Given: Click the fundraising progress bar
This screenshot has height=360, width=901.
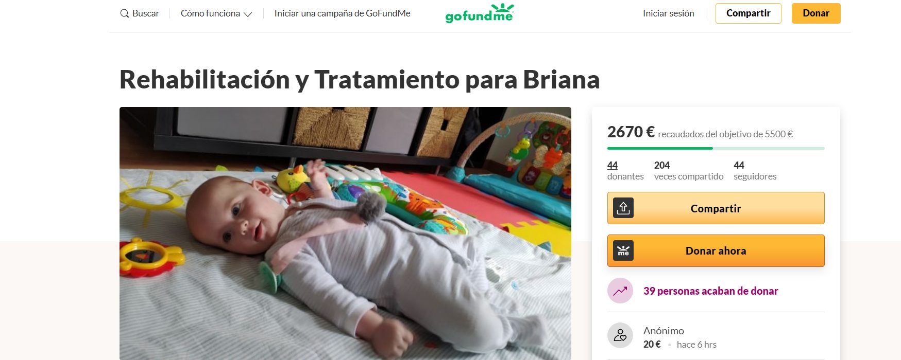Looking at the screenshot, I should (x=716, y=148).
